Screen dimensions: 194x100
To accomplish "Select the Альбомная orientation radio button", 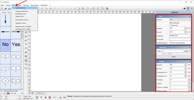I will pos(171,23).
